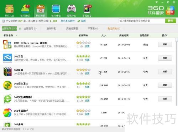Click the 360软件管家 logo
The image size is (178, 132).
point(161,10)
